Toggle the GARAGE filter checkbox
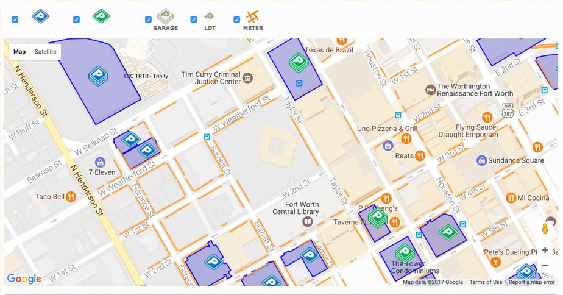 click(x=148, y=20)
